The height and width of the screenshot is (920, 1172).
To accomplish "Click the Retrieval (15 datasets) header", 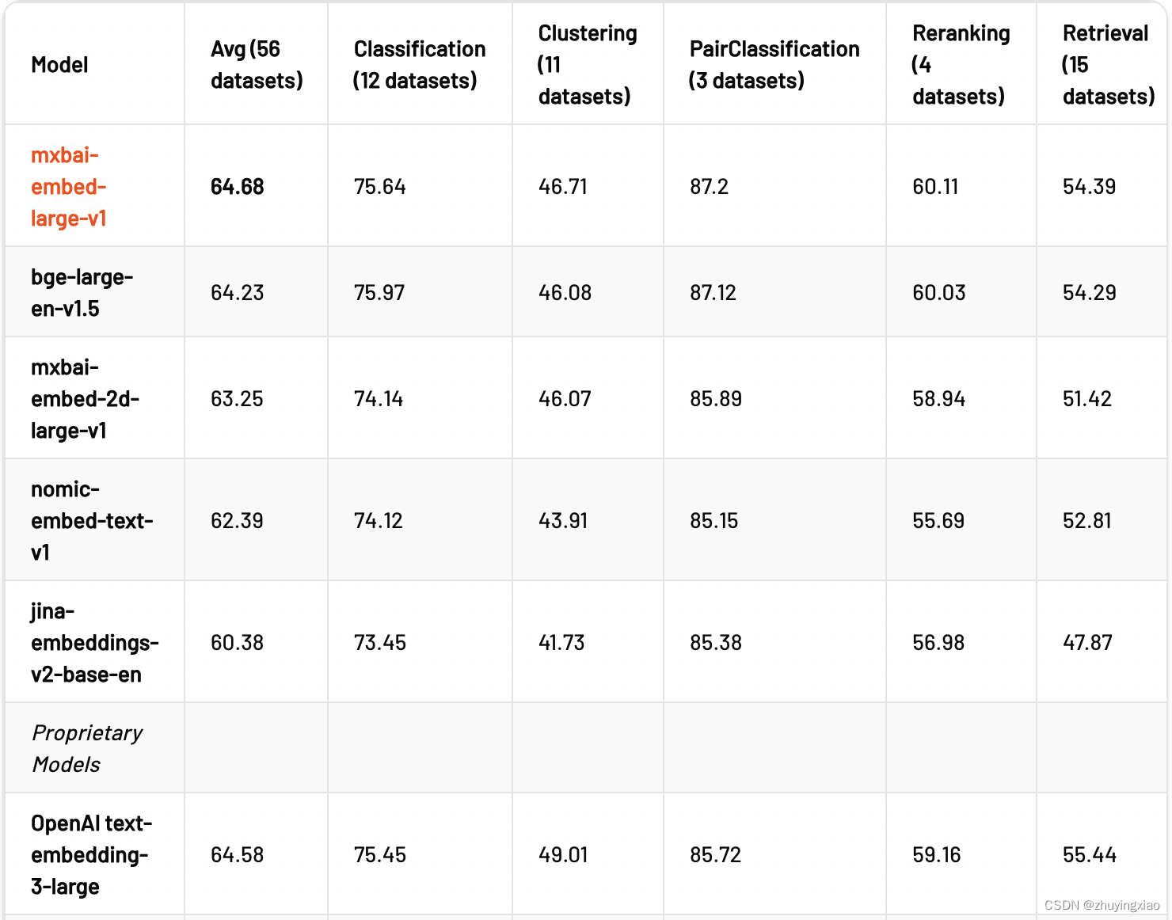I will coord(1108,65).
